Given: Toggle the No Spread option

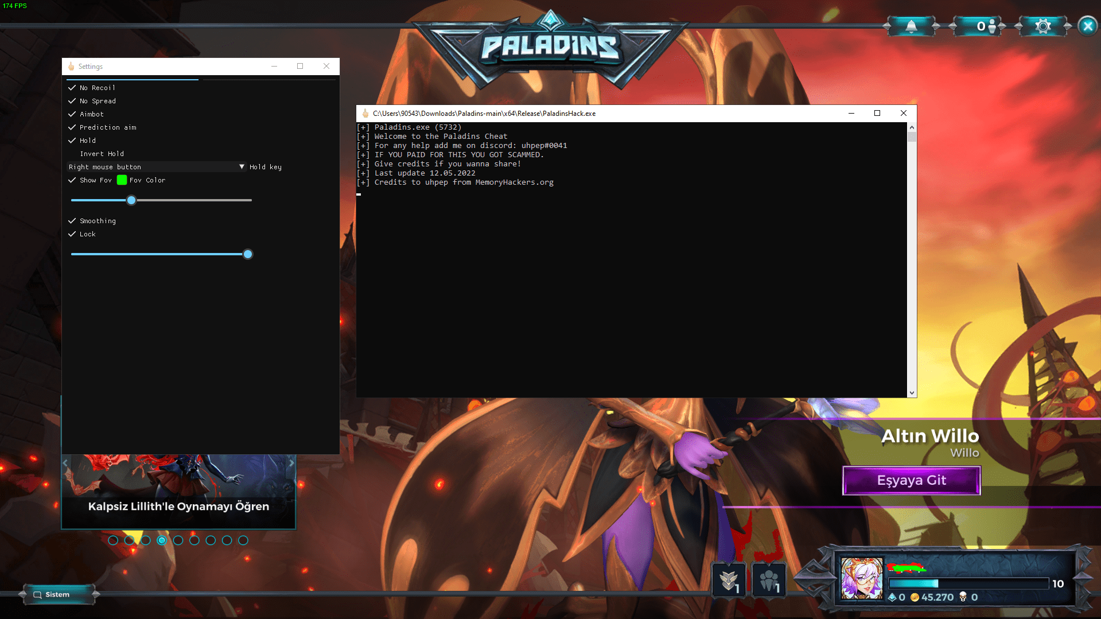Looking at the screenshot, I should pyautogui.click(x=72, y=101).
